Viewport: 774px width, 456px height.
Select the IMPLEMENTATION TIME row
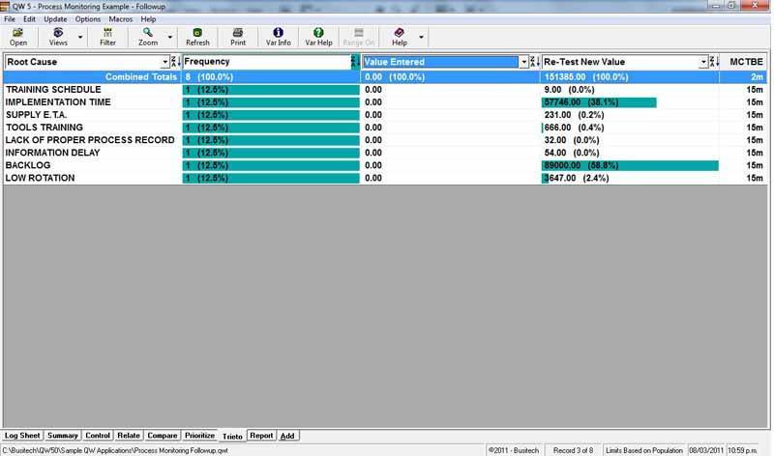point(385,102)
